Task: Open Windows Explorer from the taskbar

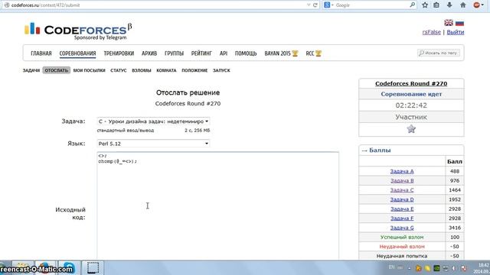Action: pyautogui.click(x=23, y=267)
